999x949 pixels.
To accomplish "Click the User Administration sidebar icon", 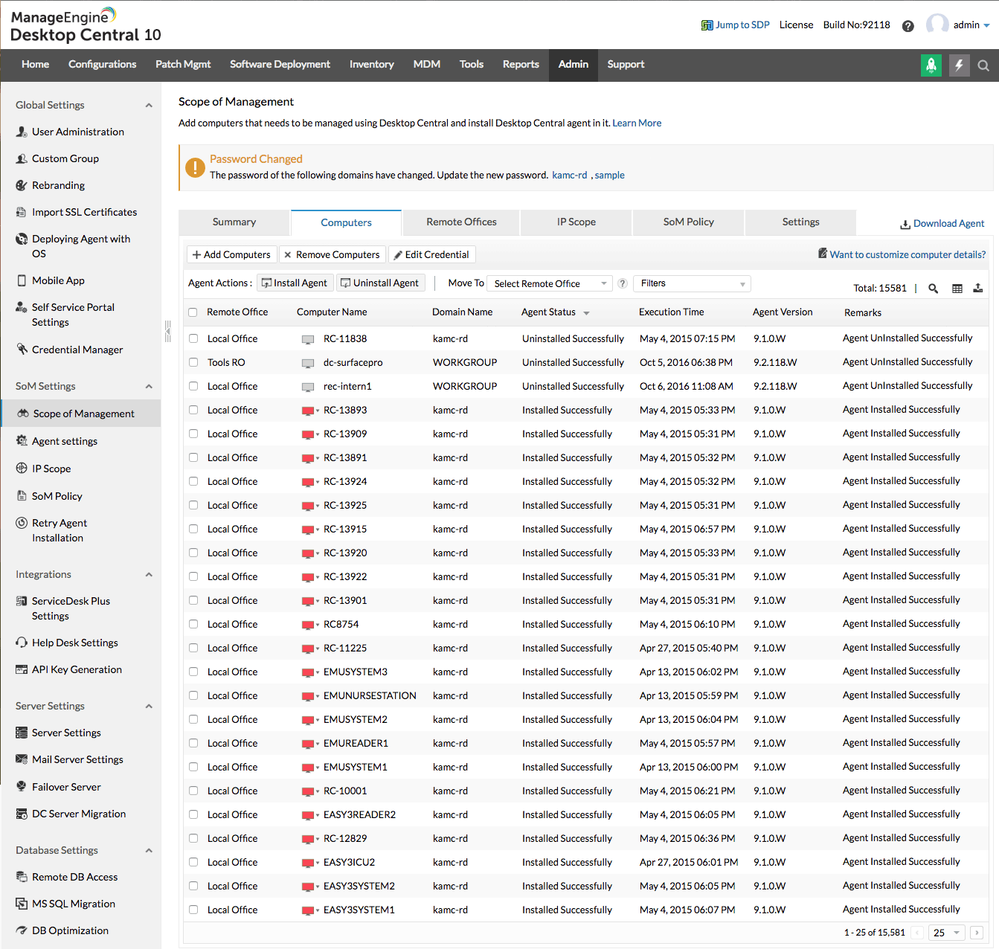I will tap(22, 132).
